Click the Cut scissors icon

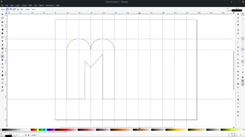click(238, 51)
